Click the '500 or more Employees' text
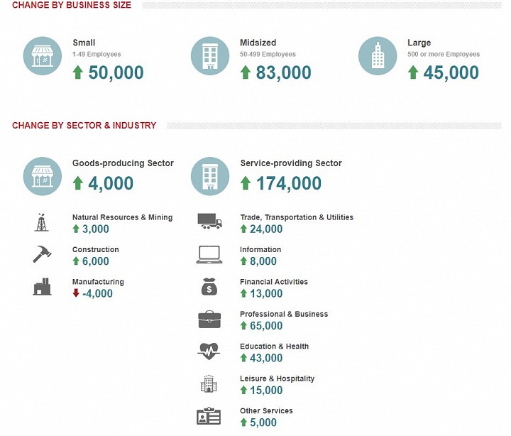The height and width of the screenshot is (436, 511). click(x=444, y=54)
